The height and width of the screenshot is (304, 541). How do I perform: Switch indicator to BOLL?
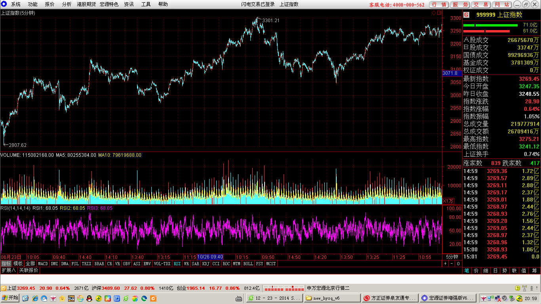click(x=248, y=264)
